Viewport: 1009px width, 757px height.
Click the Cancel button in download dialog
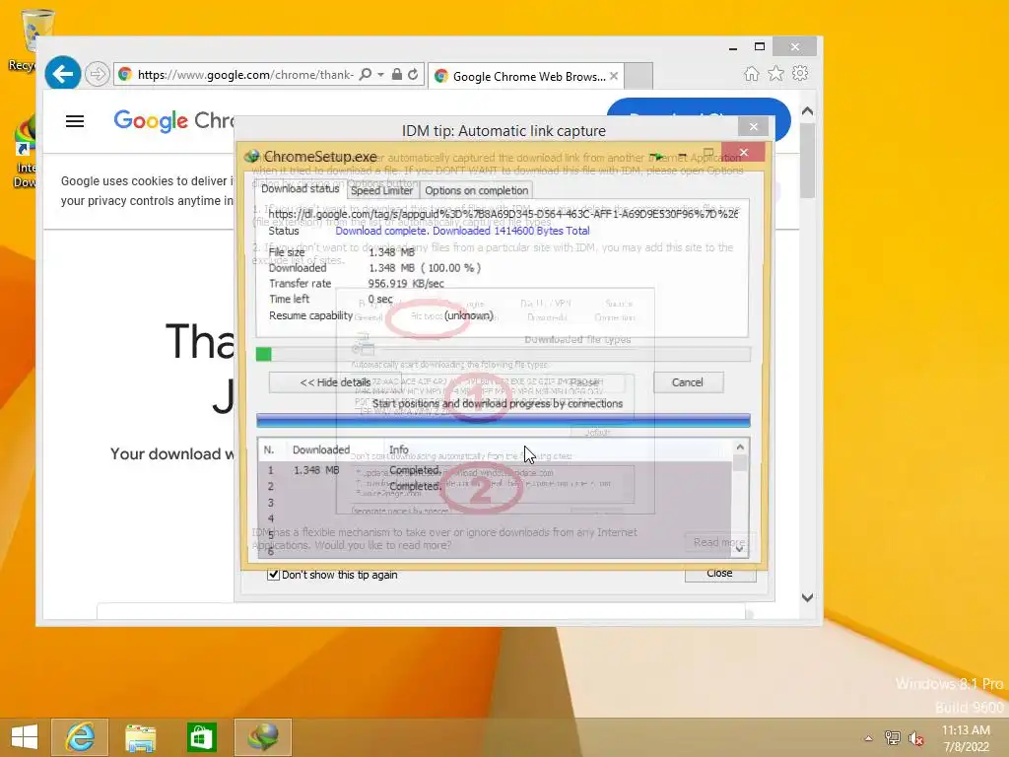pos(688,382)
